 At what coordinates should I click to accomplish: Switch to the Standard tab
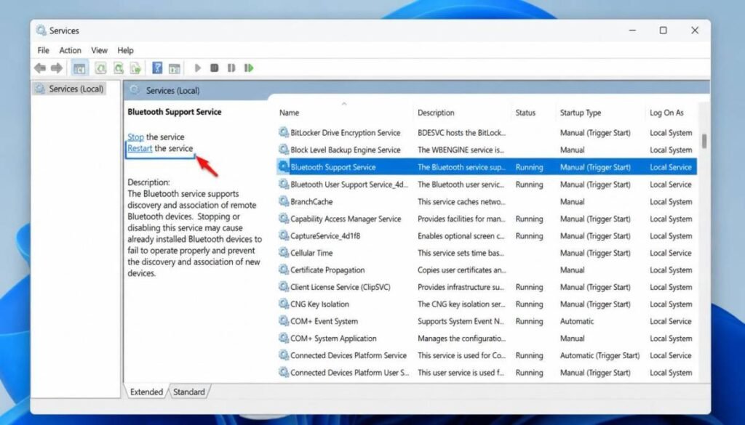[x=189, y=392]
